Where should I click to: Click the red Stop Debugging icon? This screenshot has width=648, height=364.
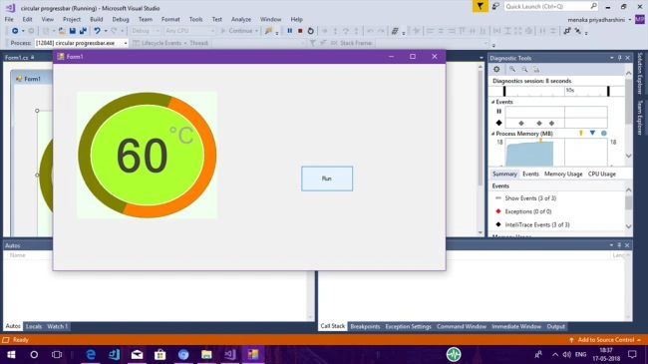click(300, 31)
